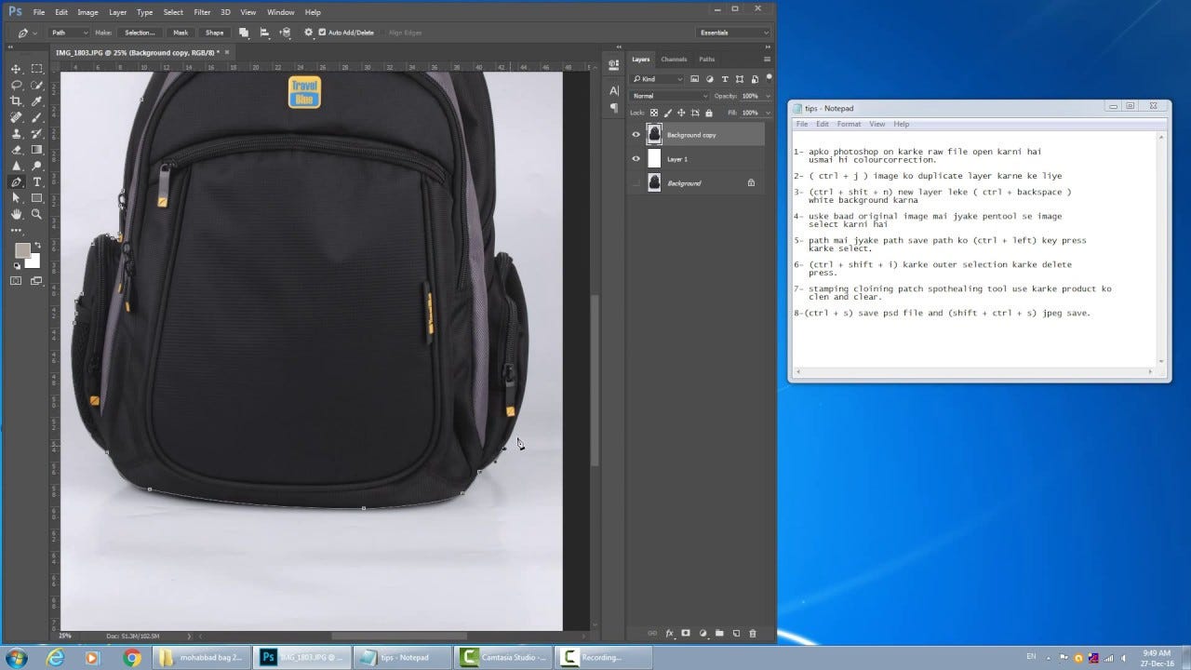This screenshot has height=670, width=1191.
Task: Select the Move tool
Action: pyautogui.click(x=16, y=69)
